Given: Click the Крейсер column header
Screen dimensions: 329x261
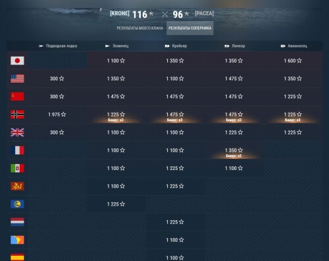Looking at the screenshot, I should pos(176,46).
